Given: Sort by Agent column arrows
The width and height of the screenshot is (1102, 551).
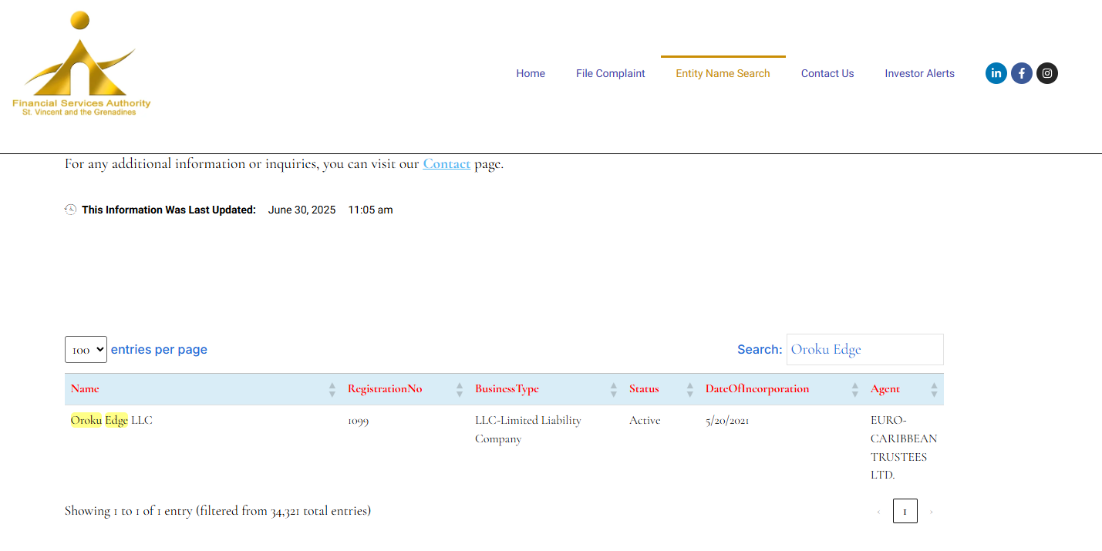Looking at the screenshot, I should tap(934, 389).
